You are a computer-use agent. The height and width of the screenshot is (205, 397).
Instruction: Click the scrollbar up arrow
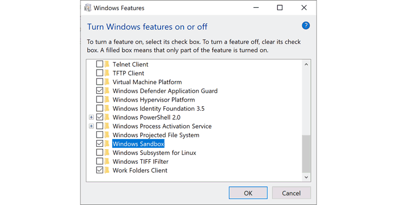pyautogui.click(x=306, y=64)
